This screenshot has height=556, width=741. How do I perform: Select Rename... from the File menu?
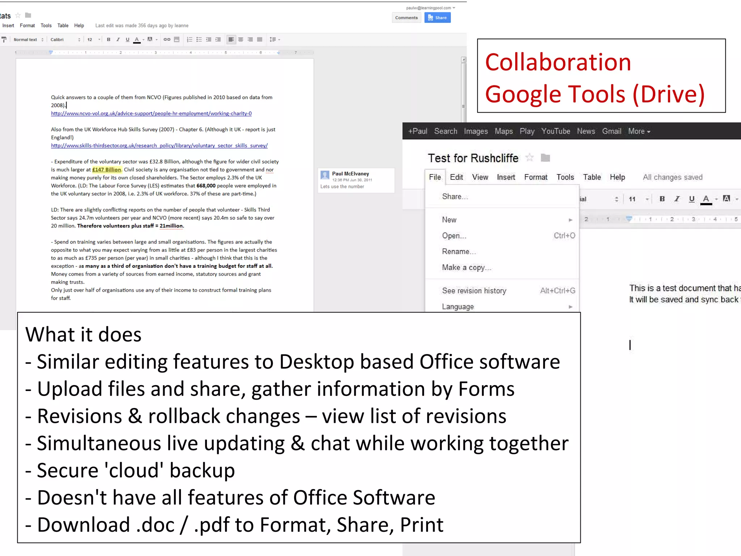coord(503,252)
